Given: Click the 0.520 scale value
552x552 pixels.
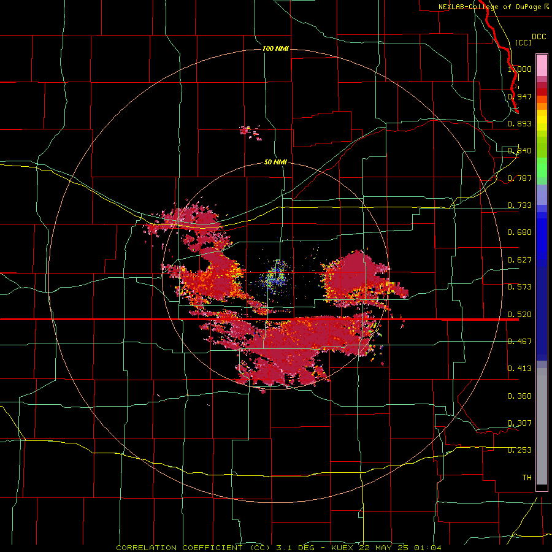Looking at the screenshot, I should point(519,315).
